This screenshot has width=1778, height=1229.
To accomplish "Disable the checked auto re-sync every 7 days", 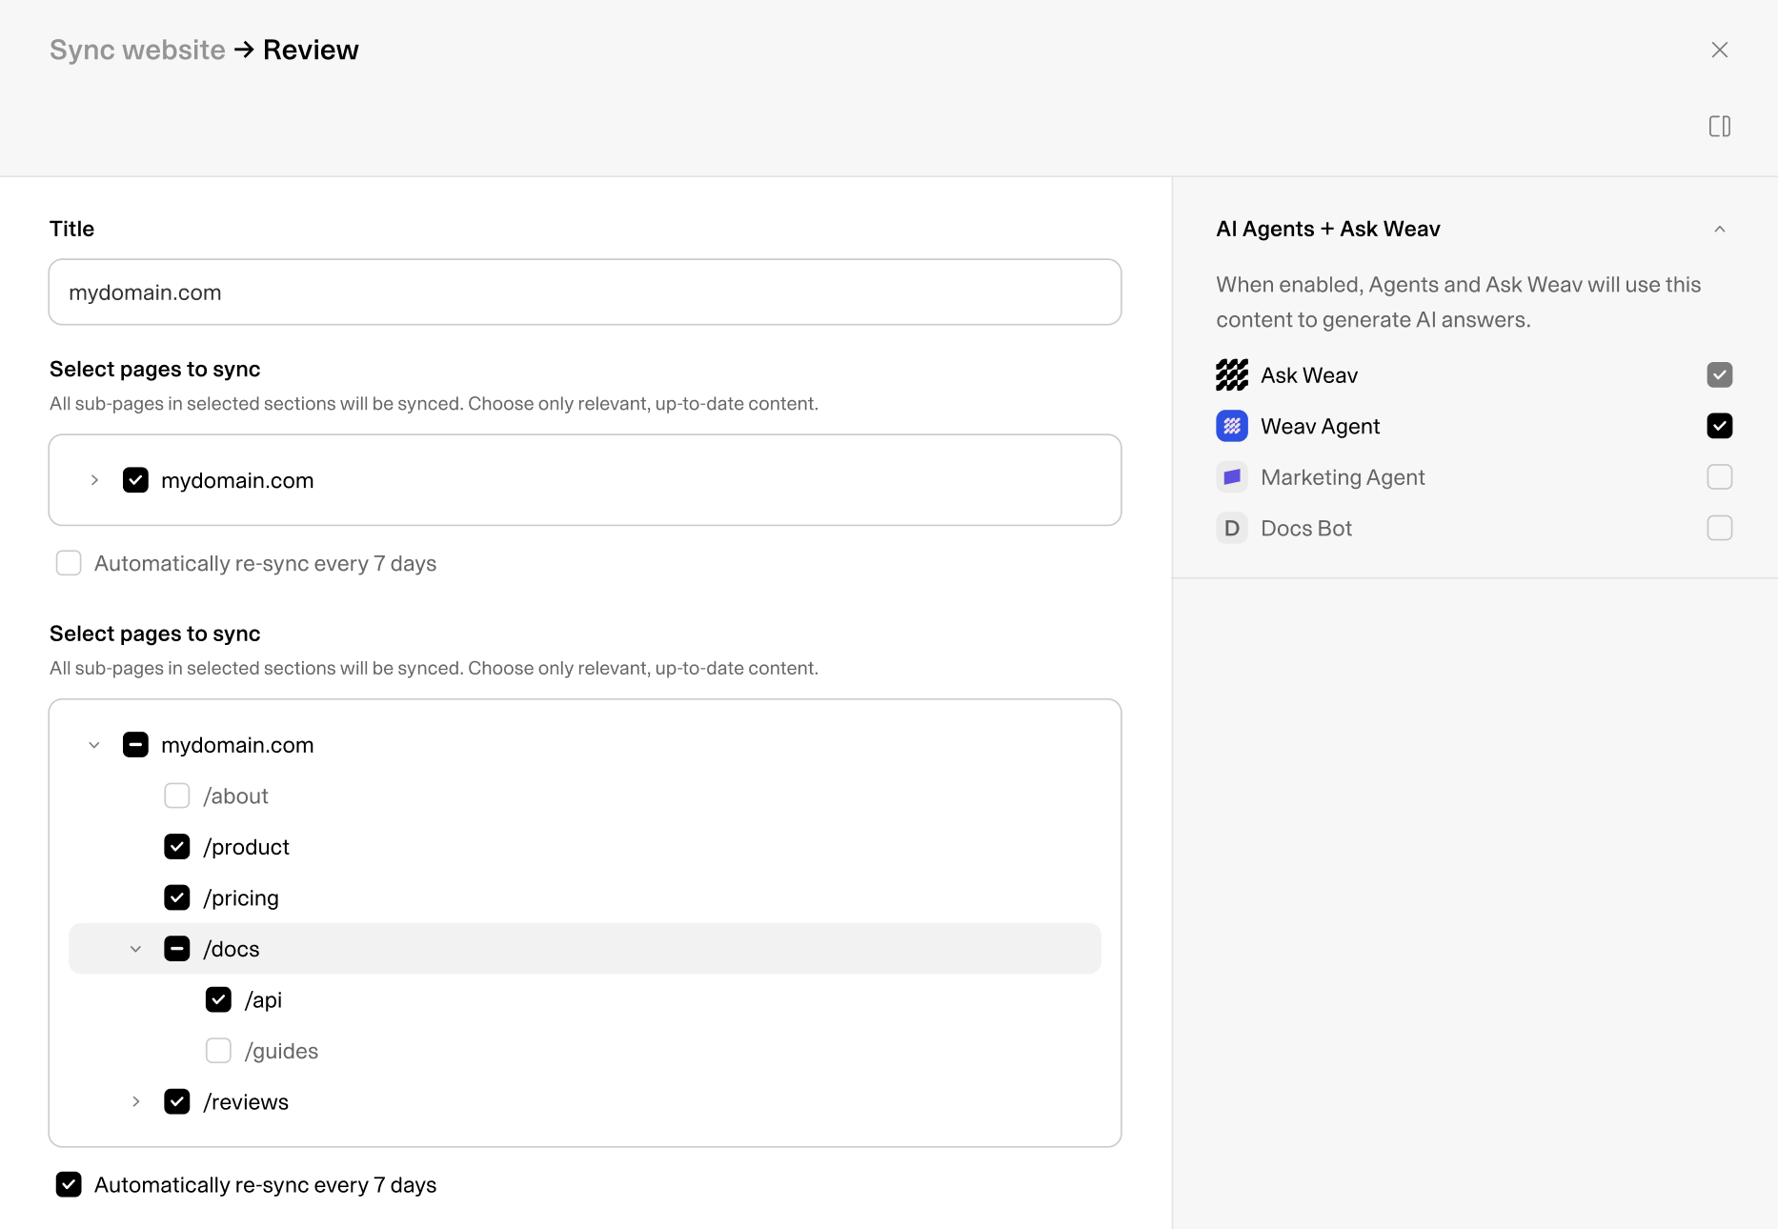I will pos(69,1184).
